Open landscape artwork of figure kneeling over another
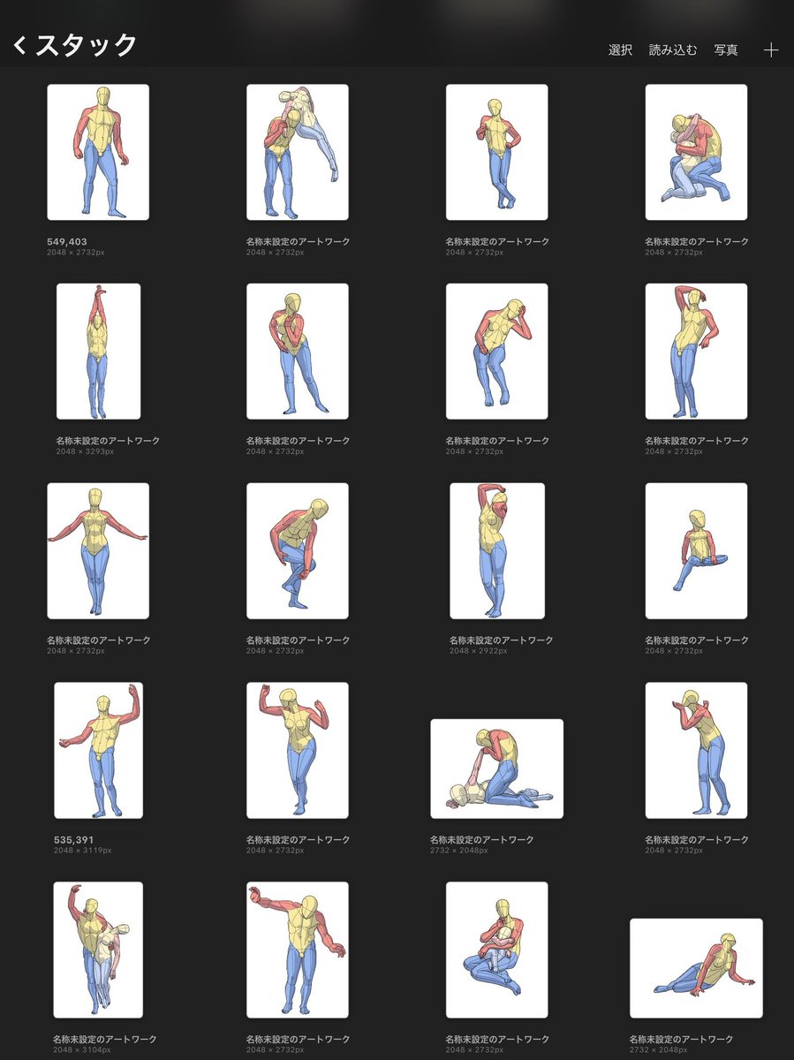 tap(497, 768)
